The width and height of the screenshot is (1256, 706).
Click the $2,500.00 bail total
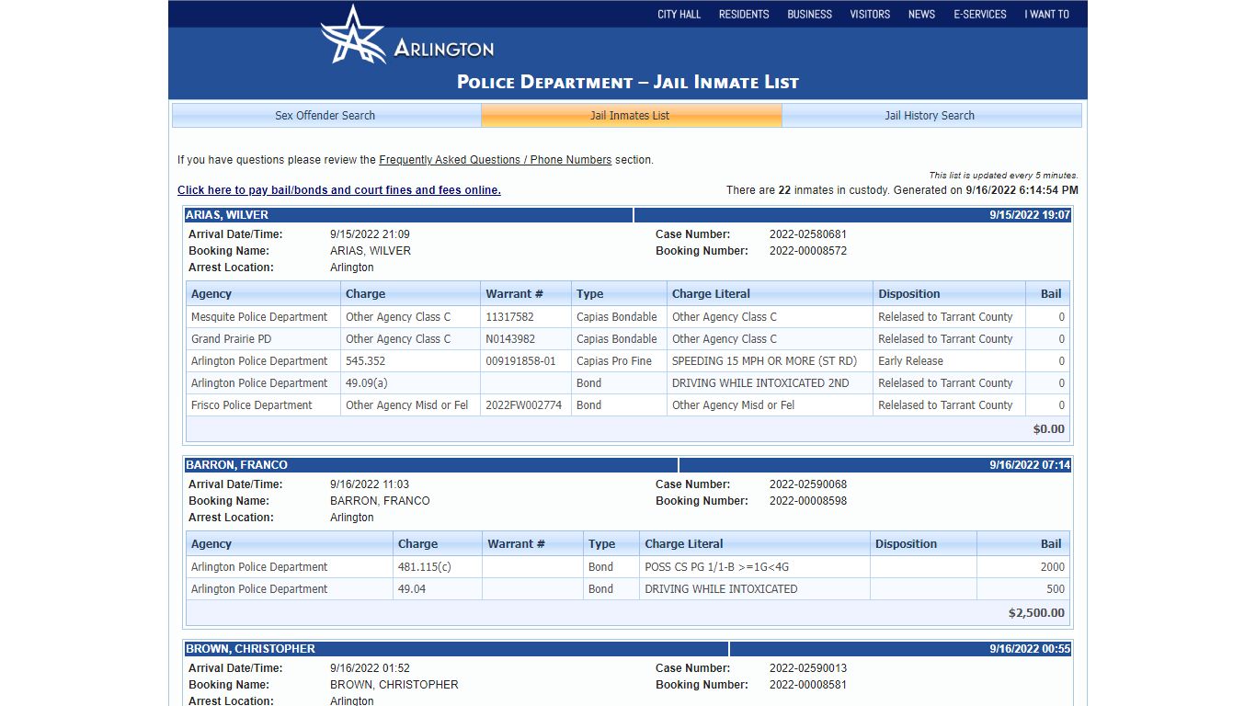click(1036, 613)
